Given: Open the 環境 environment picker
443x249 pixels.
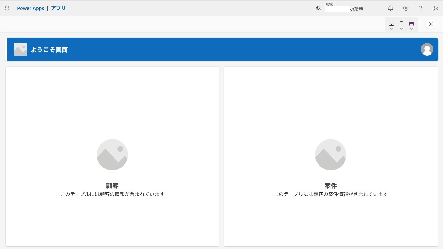Looking at the screenshot, I should [344, 7].
